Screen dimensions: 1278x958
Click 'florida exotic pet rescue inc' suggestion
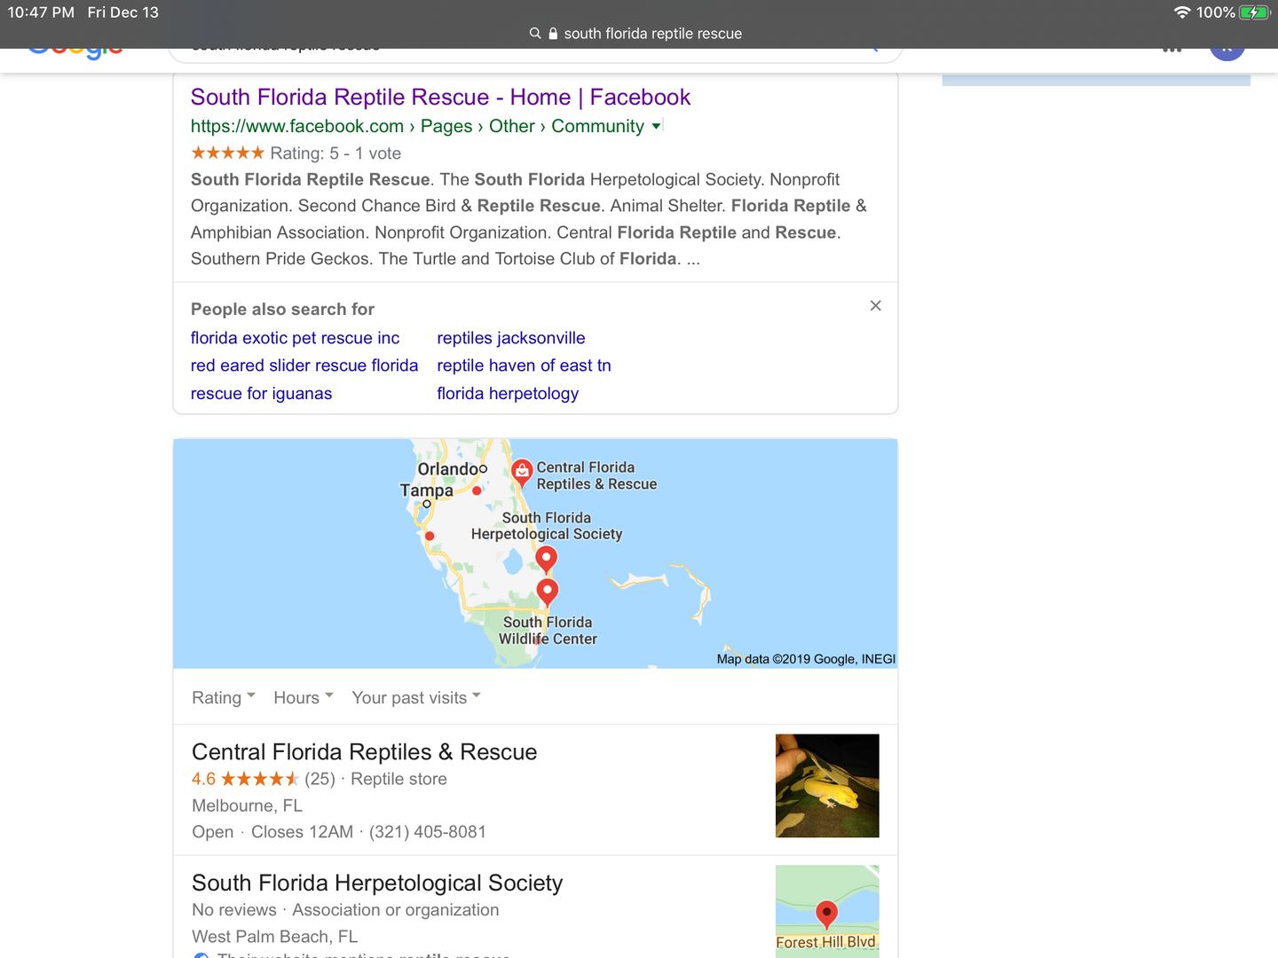pos(295,338)
